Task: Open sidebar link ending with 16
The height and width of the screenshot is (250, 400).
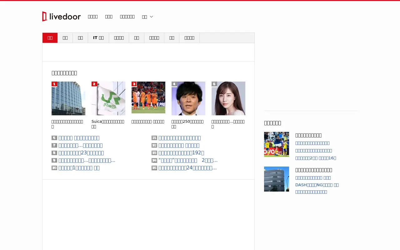Action: (x=316, y=158)
